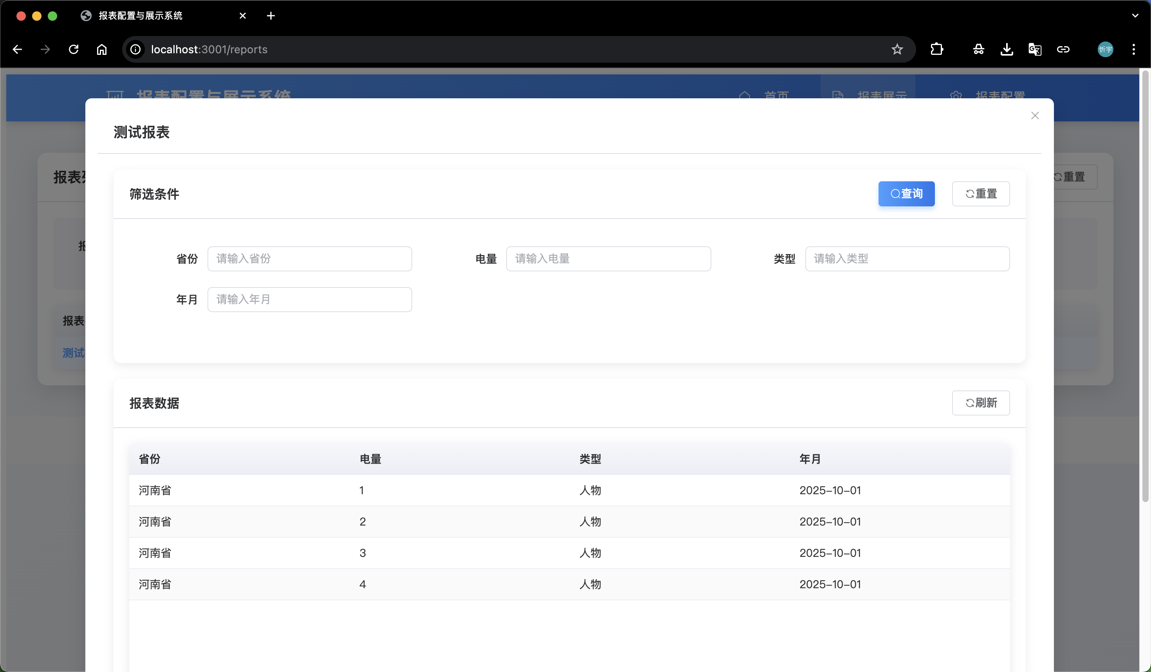Click the translate page icon
The width and height of the screenshot is (1151, 672).
tap(1034, 49)
